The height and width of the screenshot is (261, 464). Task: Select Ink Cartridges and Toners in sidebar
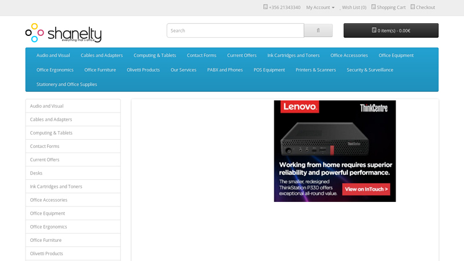pos(73,186)
